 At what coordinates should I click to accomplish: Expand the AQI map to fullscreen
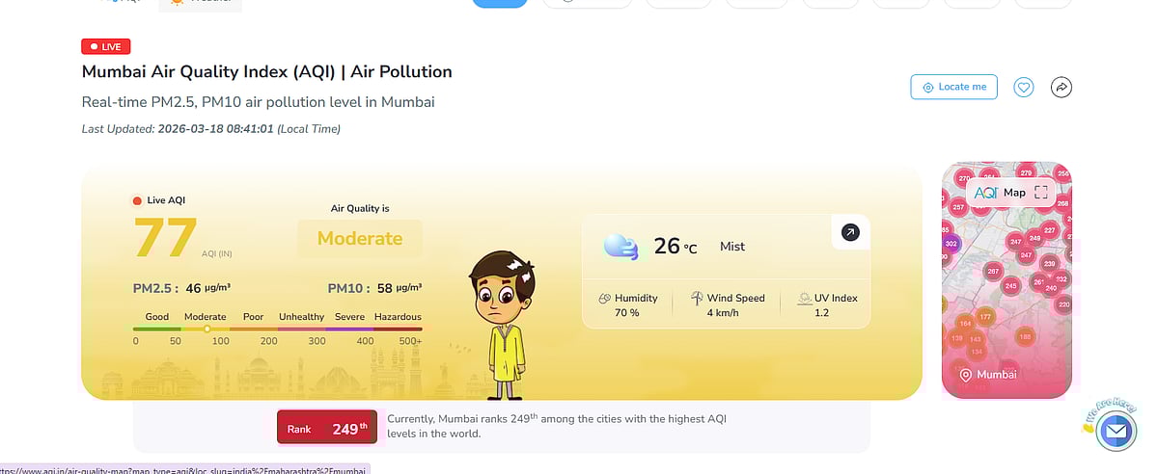point(1040,193)
